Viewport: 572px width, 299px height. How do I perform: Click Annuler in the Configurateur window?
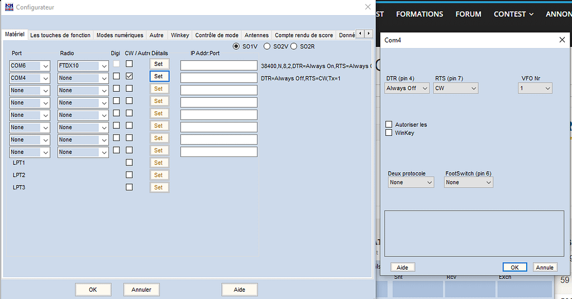click(x=141, y=289)
